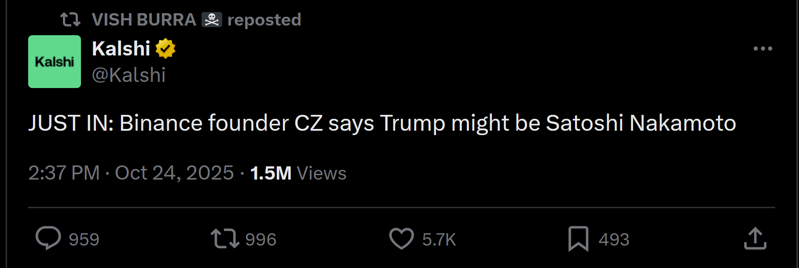Click the 996 reposts count
799x268 pixels.
click(x=260, y=240)
